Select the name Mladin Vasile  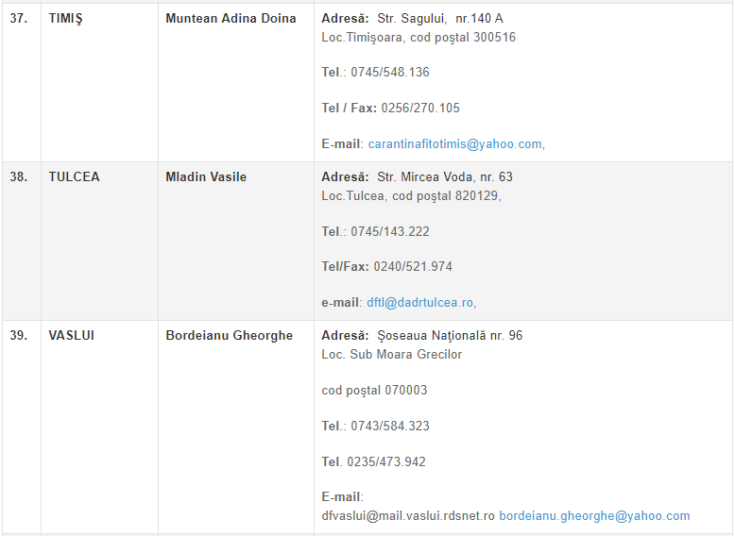coord(206,177)
